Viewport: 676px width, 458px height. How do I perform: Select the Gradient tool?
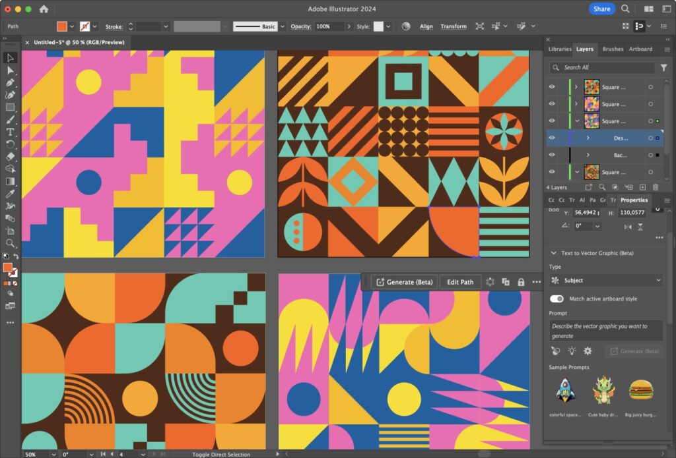pyautogui.click(x=9, y=181)
